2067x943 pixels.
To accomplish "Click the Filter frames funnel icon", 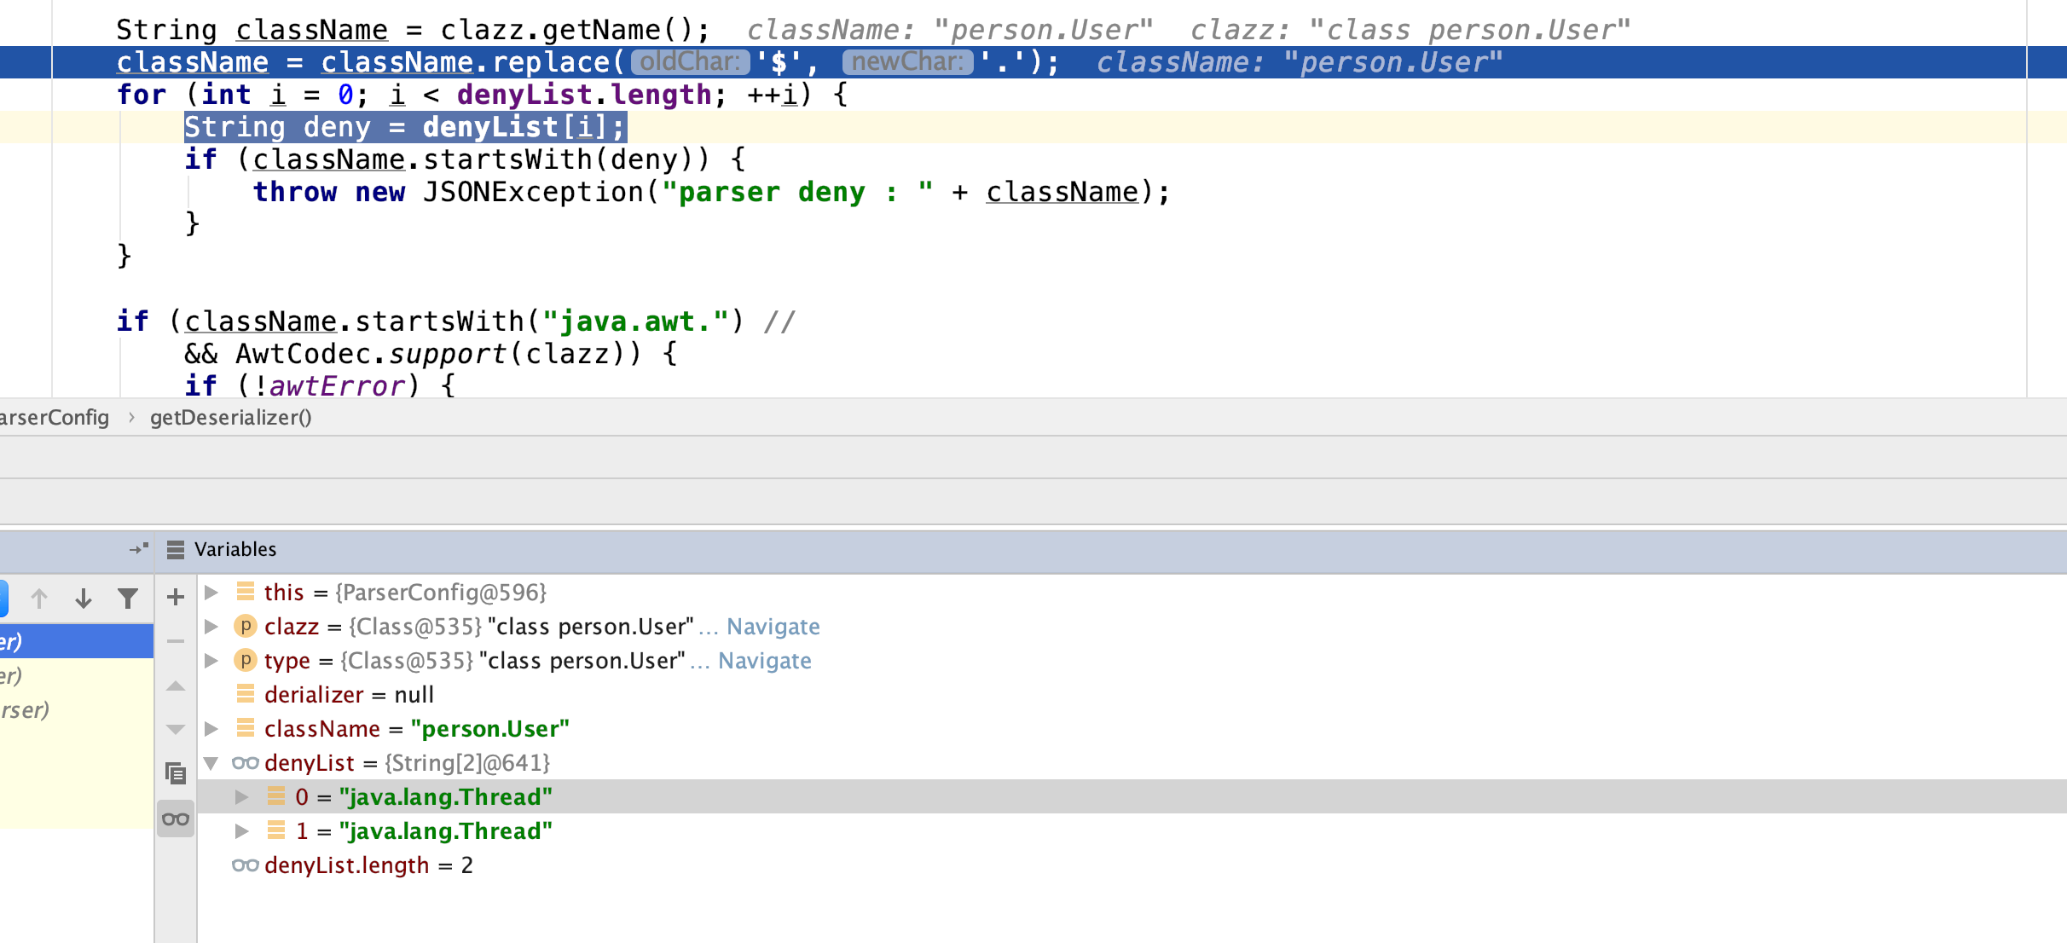I will pyautogui.click(x=128, y=599).
